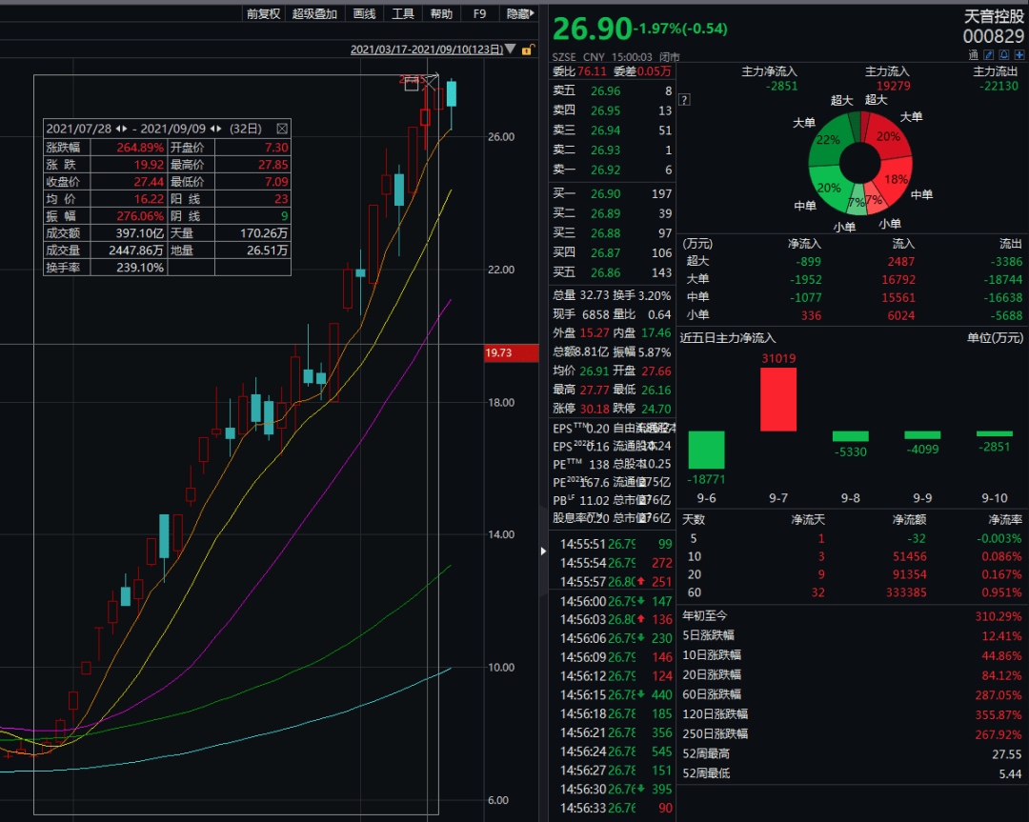This screenshot has width=1029, height=822.
Task: Open the 画线 drawing tools
Action: tap(364, 13)
